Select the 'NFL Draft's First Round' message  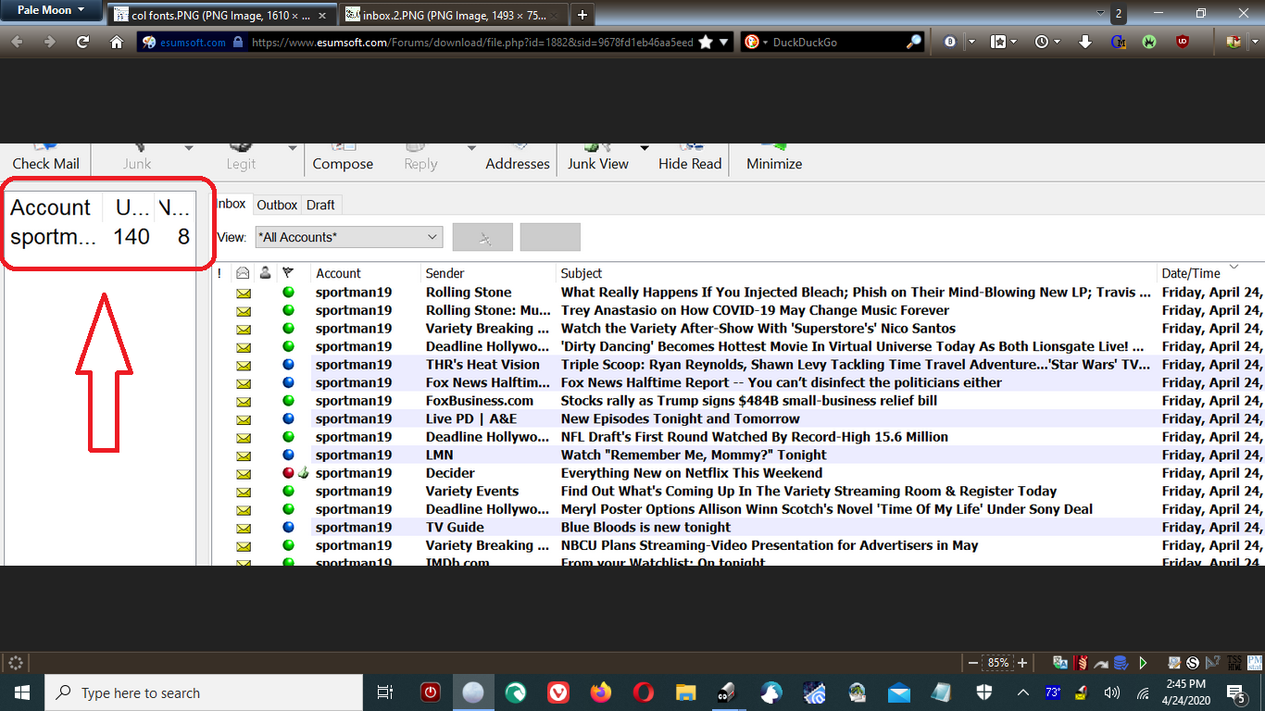point(738,437)
